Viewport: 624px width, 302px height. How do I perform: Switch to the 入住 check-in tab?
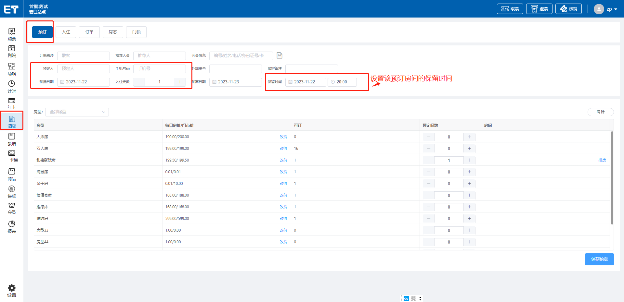pyautogui.click(x=66, y=32)
